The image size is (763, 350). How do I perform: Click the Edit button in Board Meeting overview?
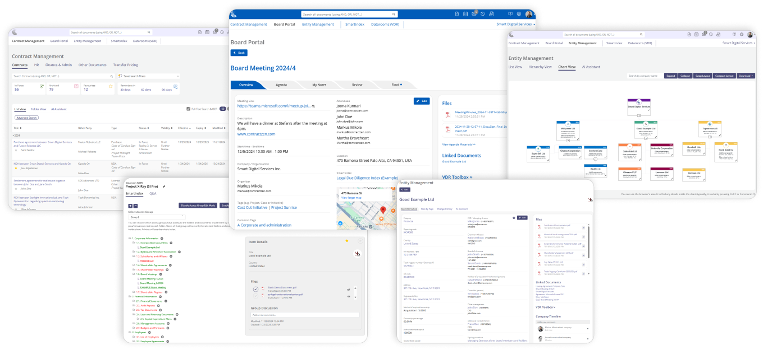click(422, 101)
